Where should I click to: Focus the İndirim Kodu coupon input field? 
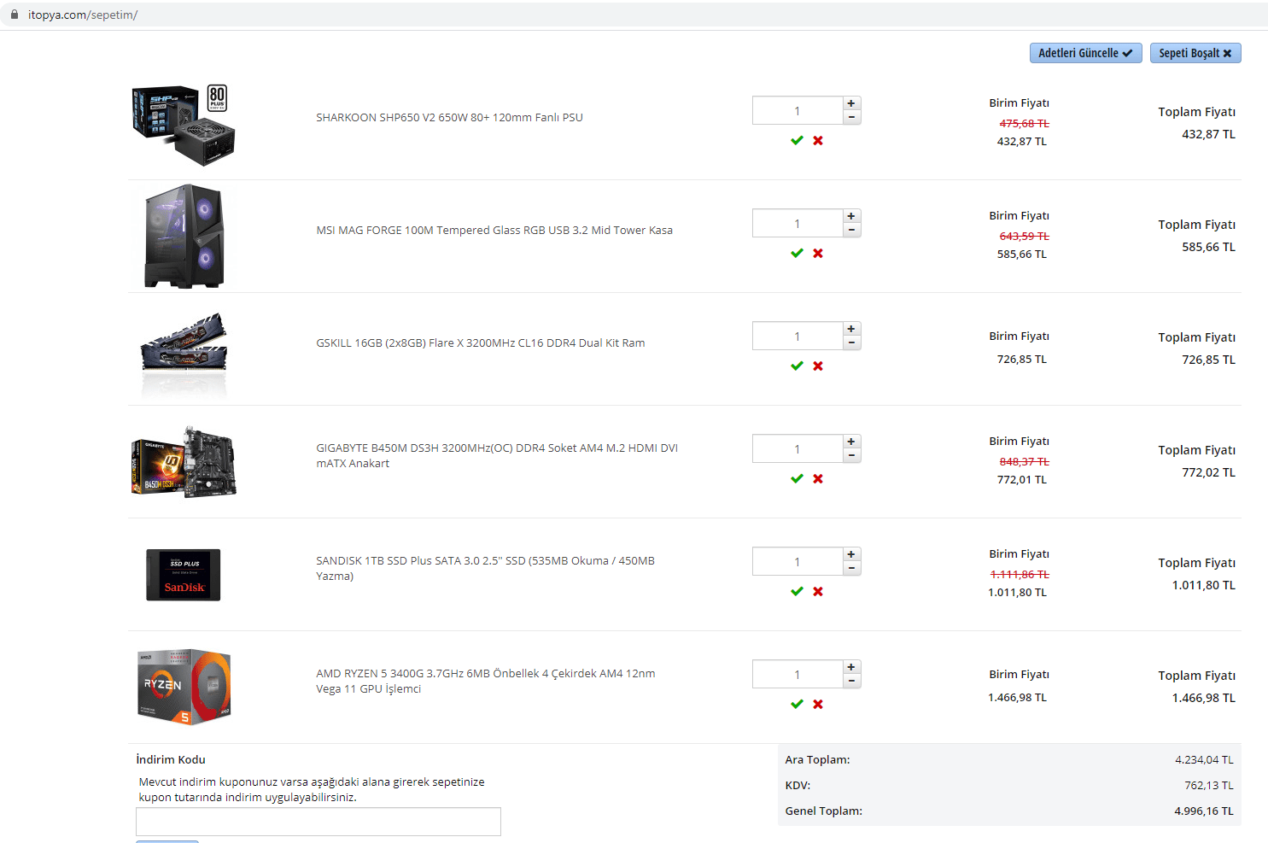318,822
